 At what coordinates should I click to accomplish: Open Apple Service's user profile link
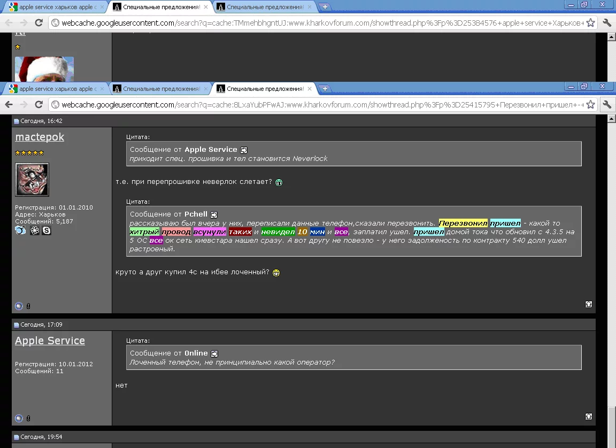(50, 341)
